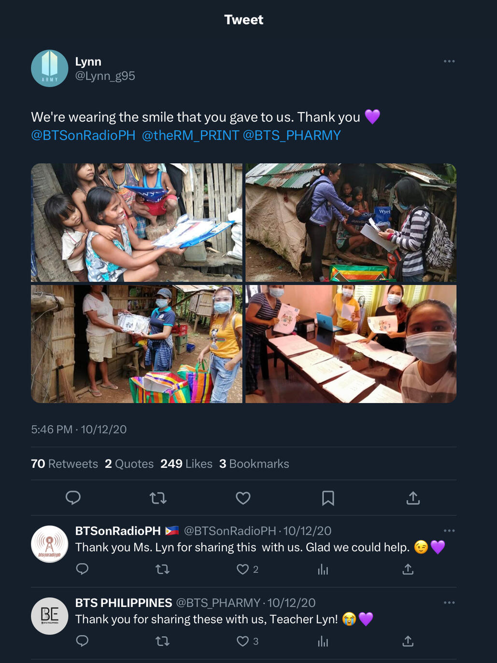The image size is (497, 663).
Task: Like the BTSonRadioPH reply
Action: coord(243,569)
